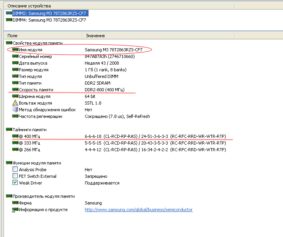Select value '1 Гб (1 rank, 8 banks)'
Image resolution: width=283 pixels, height=237 pixels.
click(x=105, y=70)
